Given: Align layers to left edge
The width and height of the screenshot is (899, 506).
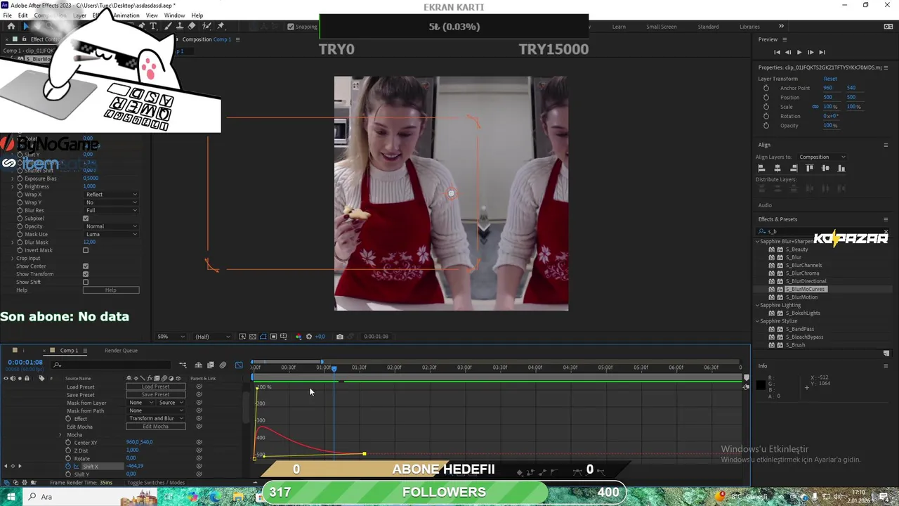Looking at the screenshot, I should (761, 168).
